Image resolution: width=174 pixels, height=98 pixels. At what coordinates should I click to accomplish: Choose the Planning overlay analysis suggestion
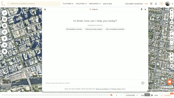94,29
